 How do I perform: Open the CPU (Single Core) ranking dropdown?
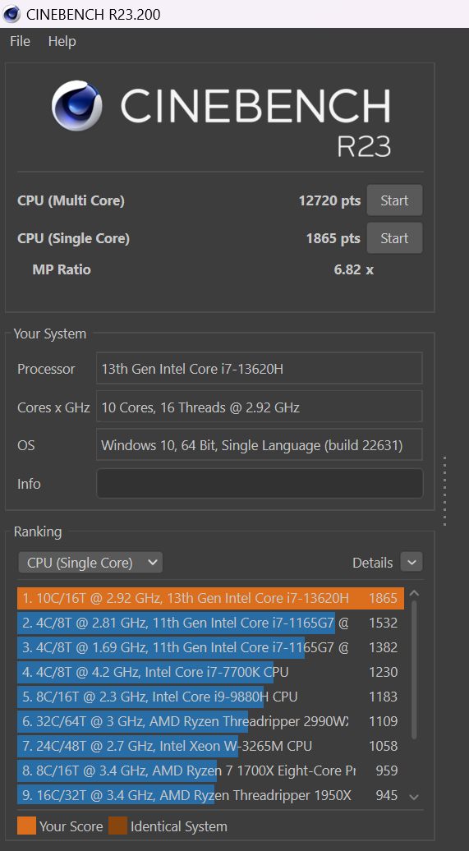pos(90,563)
